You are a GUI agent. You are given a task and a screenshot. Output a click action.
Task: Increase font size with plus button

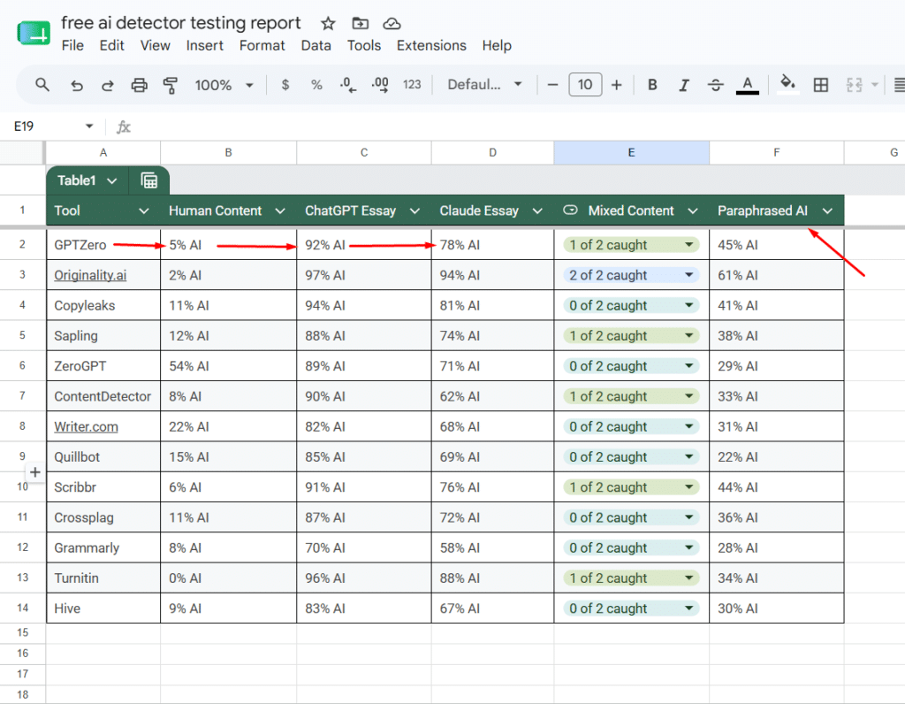coord(616,85)
